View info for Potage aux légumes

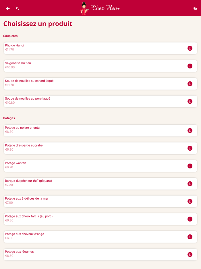click(190, 255)
